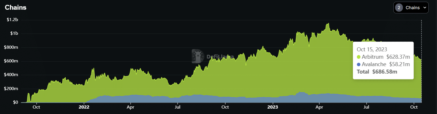Click the Arbitrum $628.37m tooltip value
Image resolution: width=437 pixels, height=114 pixels.
pyautogui.click(x=398, y=57)
